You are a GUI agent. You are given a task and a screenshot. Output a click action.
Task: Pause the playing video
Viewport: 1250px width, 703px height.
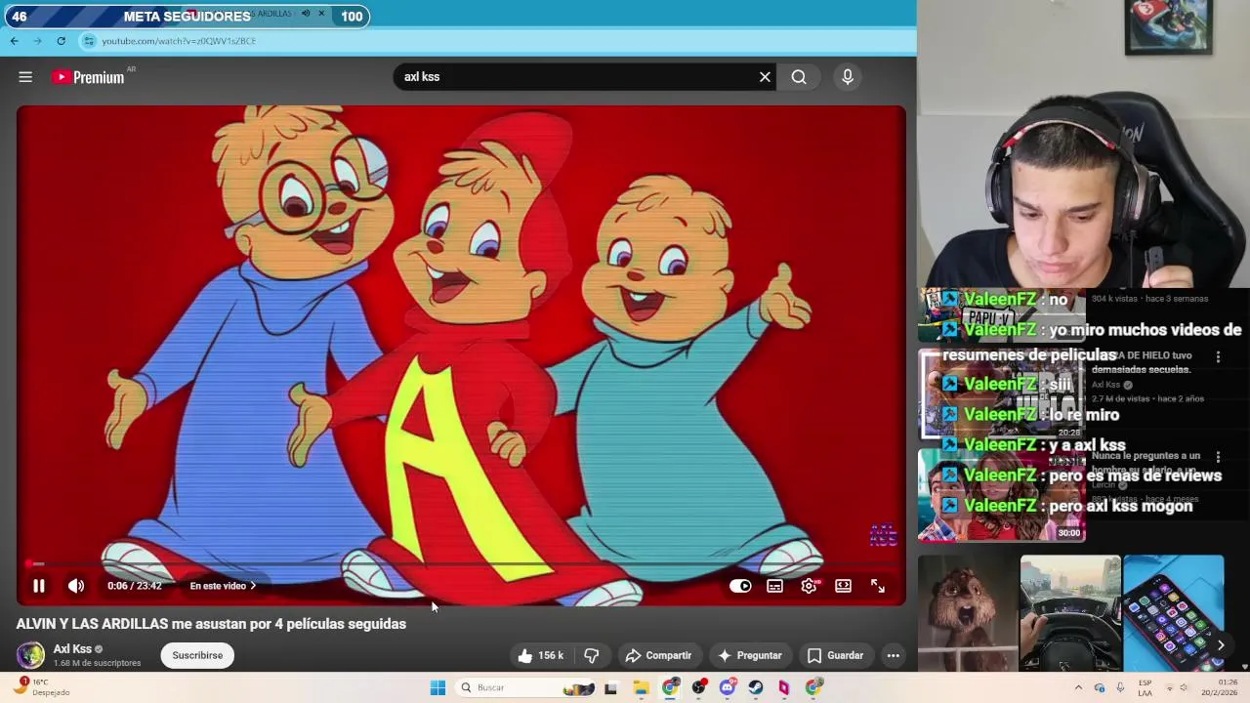39,586
